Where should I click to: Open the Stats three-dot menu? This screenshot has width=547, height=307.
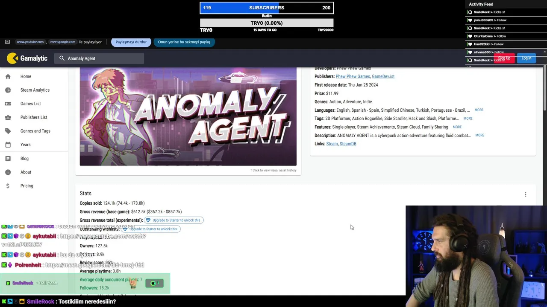click(525, 194)
